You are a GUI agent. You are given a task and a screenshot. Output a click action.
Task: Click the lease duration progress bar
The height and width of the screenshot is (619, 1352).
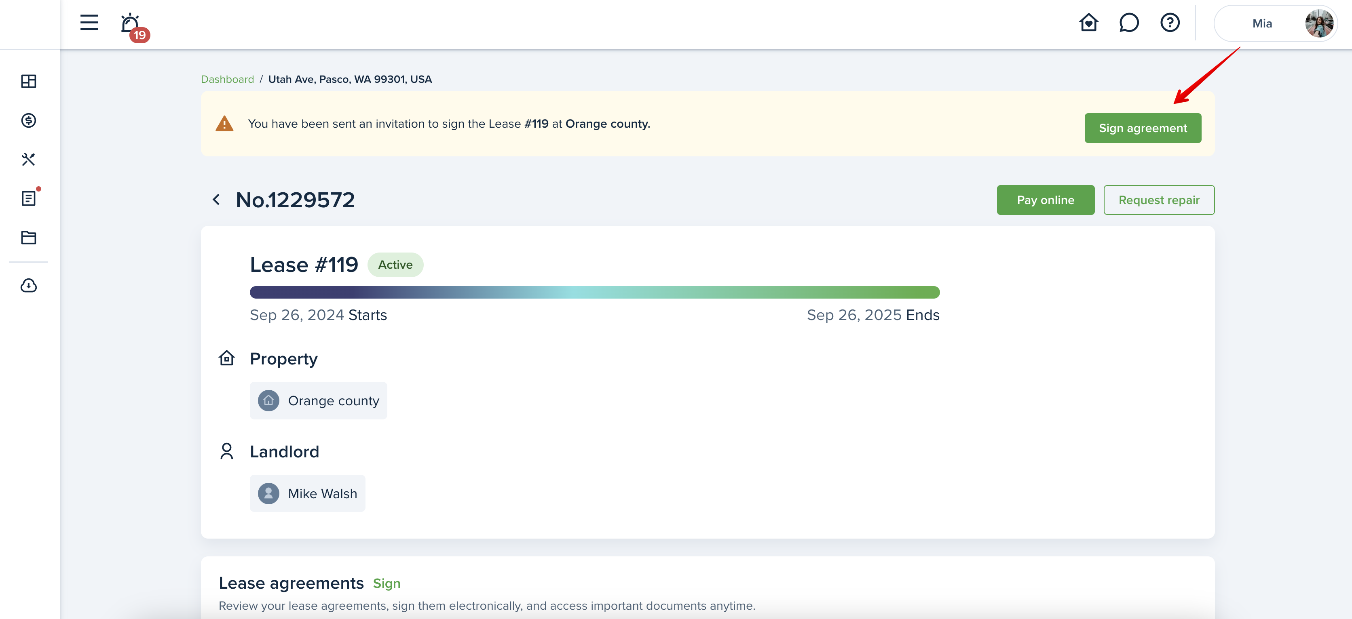pos(595,292)
